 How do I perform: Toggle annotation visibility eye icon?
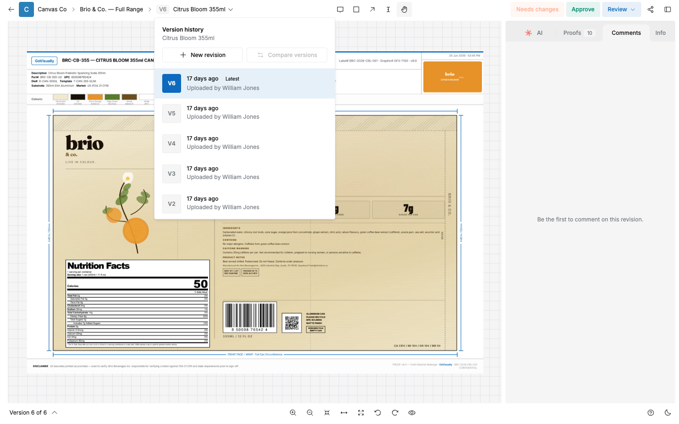point(412,413)
